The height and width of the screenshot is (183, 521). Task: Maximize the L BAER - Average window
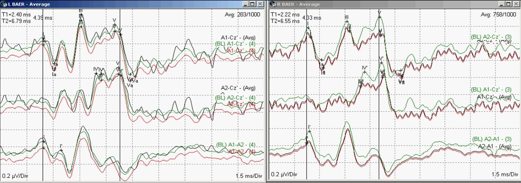pyautogui.click(x=252, y=4)
